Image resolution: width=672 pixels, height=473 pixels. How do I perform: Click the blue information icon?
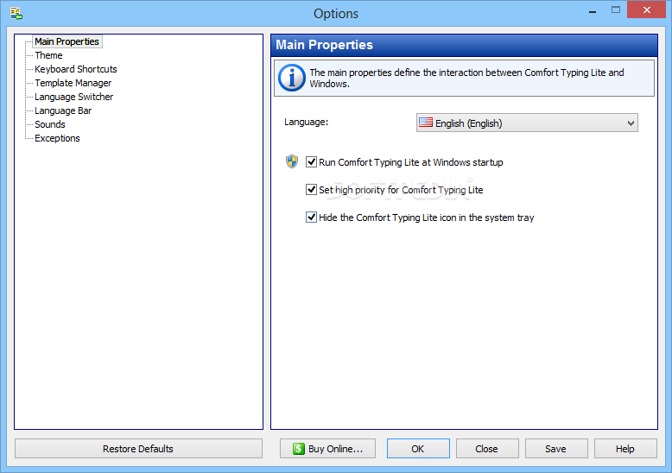coord(292,78)
